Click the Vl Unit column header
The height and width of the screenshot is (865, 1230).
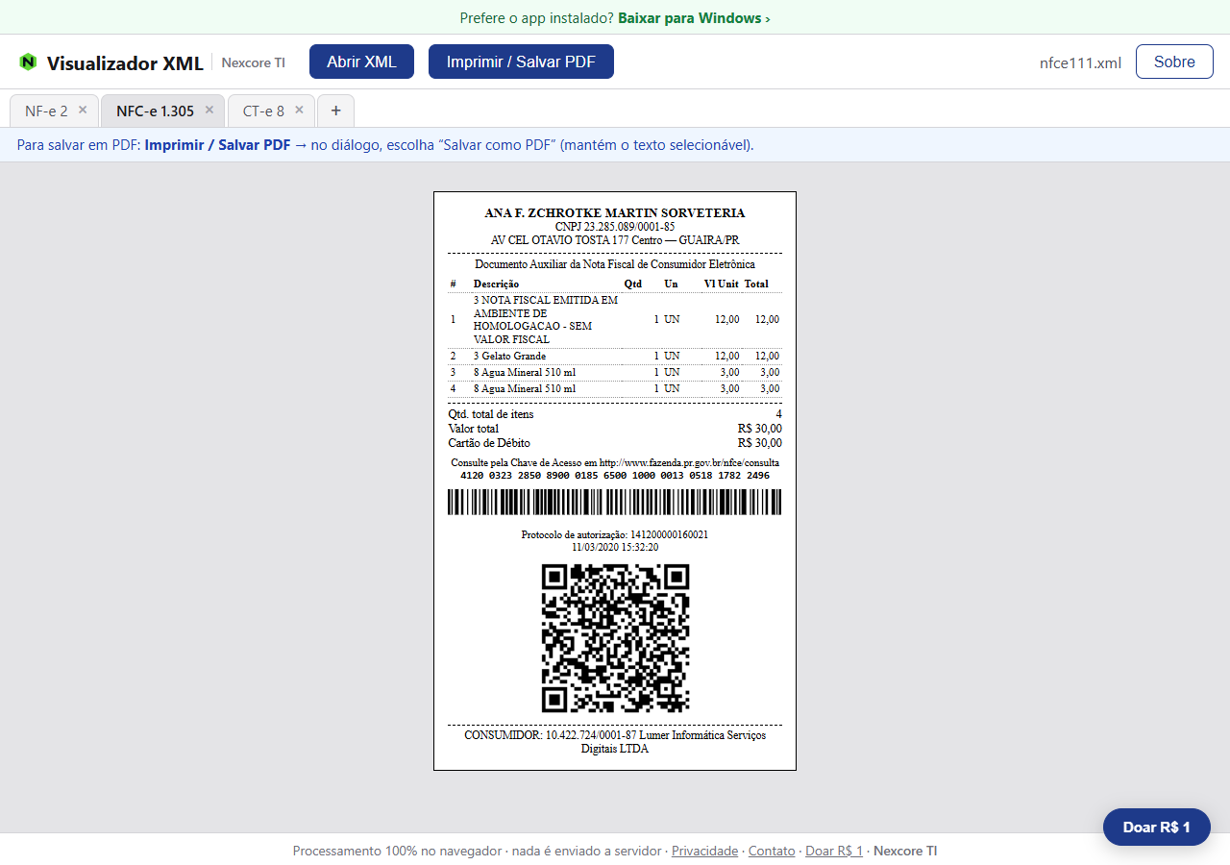(721, 284)
